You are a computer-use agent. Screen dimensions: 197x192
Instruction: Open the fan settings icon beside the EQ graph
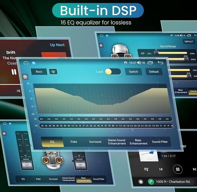pyautogui.click(x=25, y=77)
